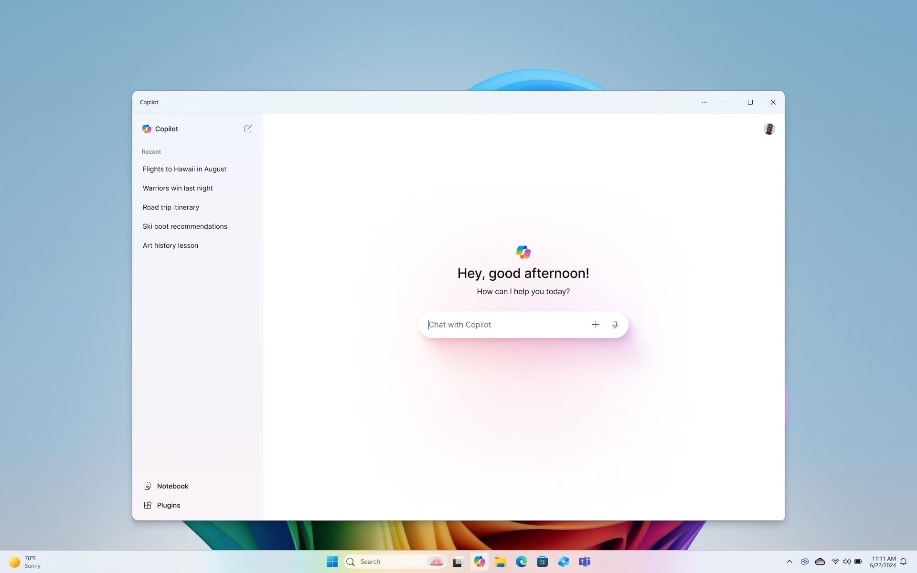Viewport: 917px width, 573px height.
Task: Check the weather display on taskbar
Action: (x=23, y=562)
